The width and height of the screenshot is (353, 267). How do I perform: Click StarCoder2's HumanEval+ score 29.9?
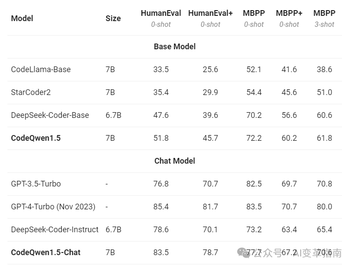(x=210, y=92)
